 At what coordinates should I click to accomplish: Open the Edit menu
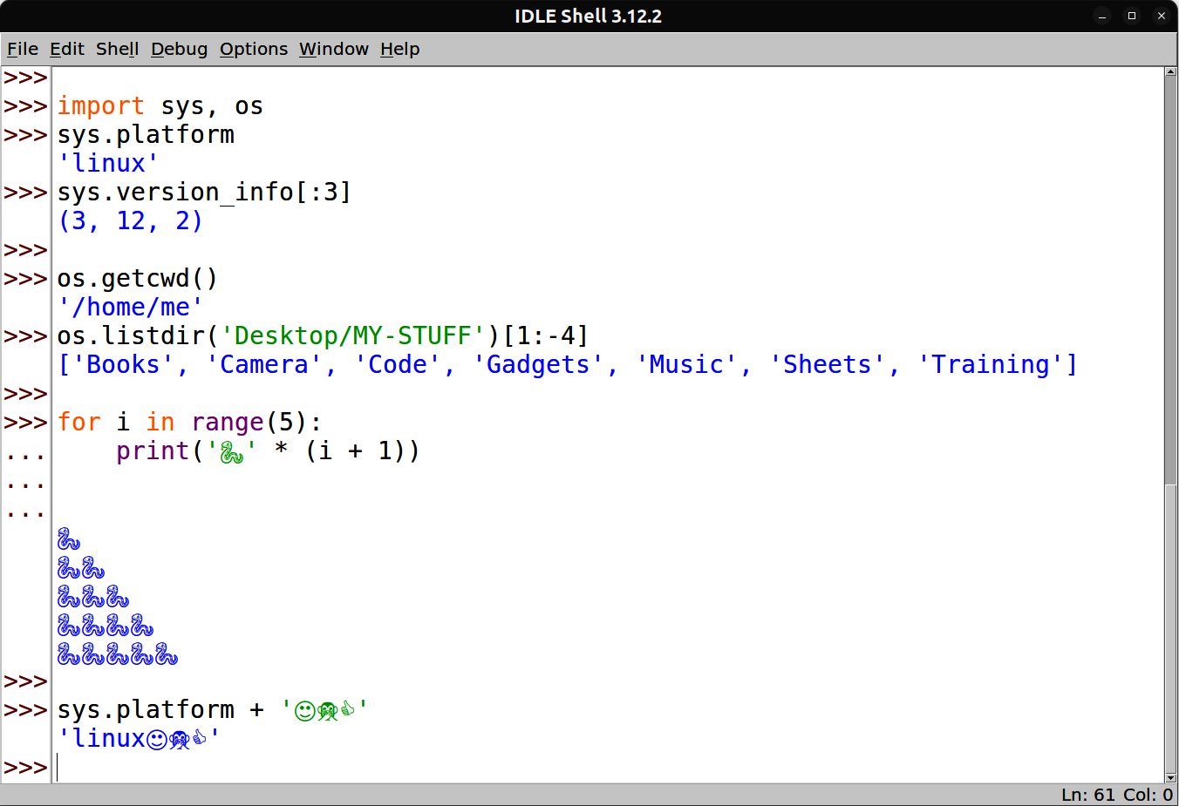coord(67,49)
